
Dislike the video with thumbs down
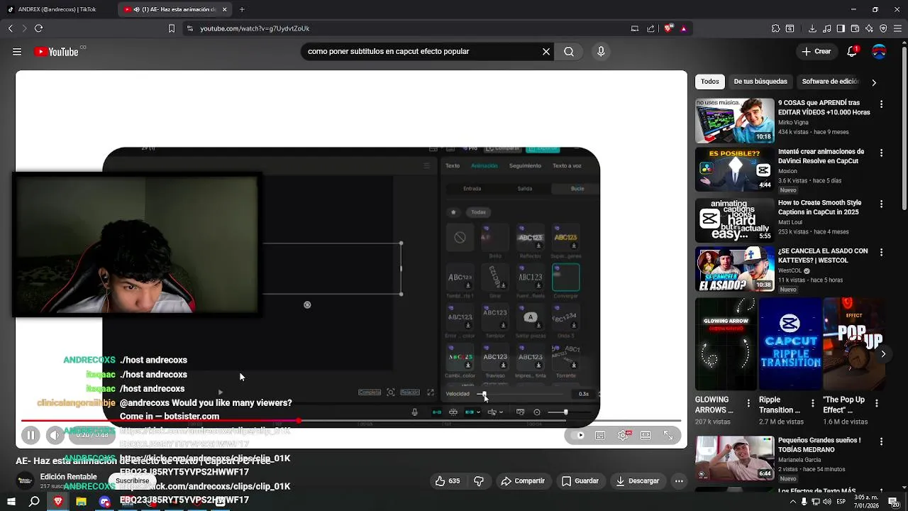tap(479, 481)
